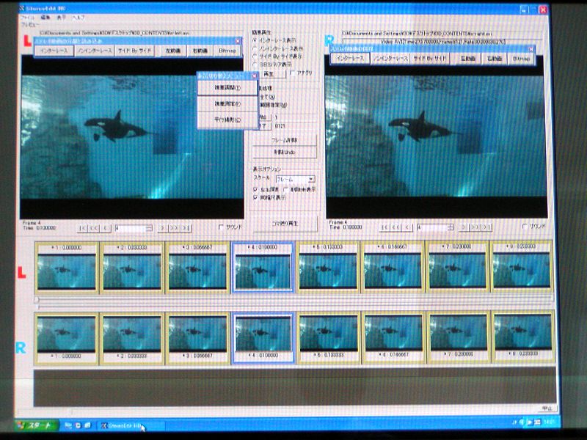Step back one frame in right player

pyautogui.click(x=406, y=227)
